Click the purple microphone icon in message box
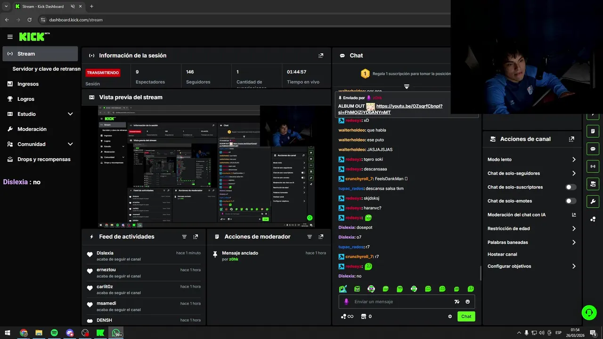Image resolution: width=603 pixels, height=339 pixels. (x=346, y=302)
